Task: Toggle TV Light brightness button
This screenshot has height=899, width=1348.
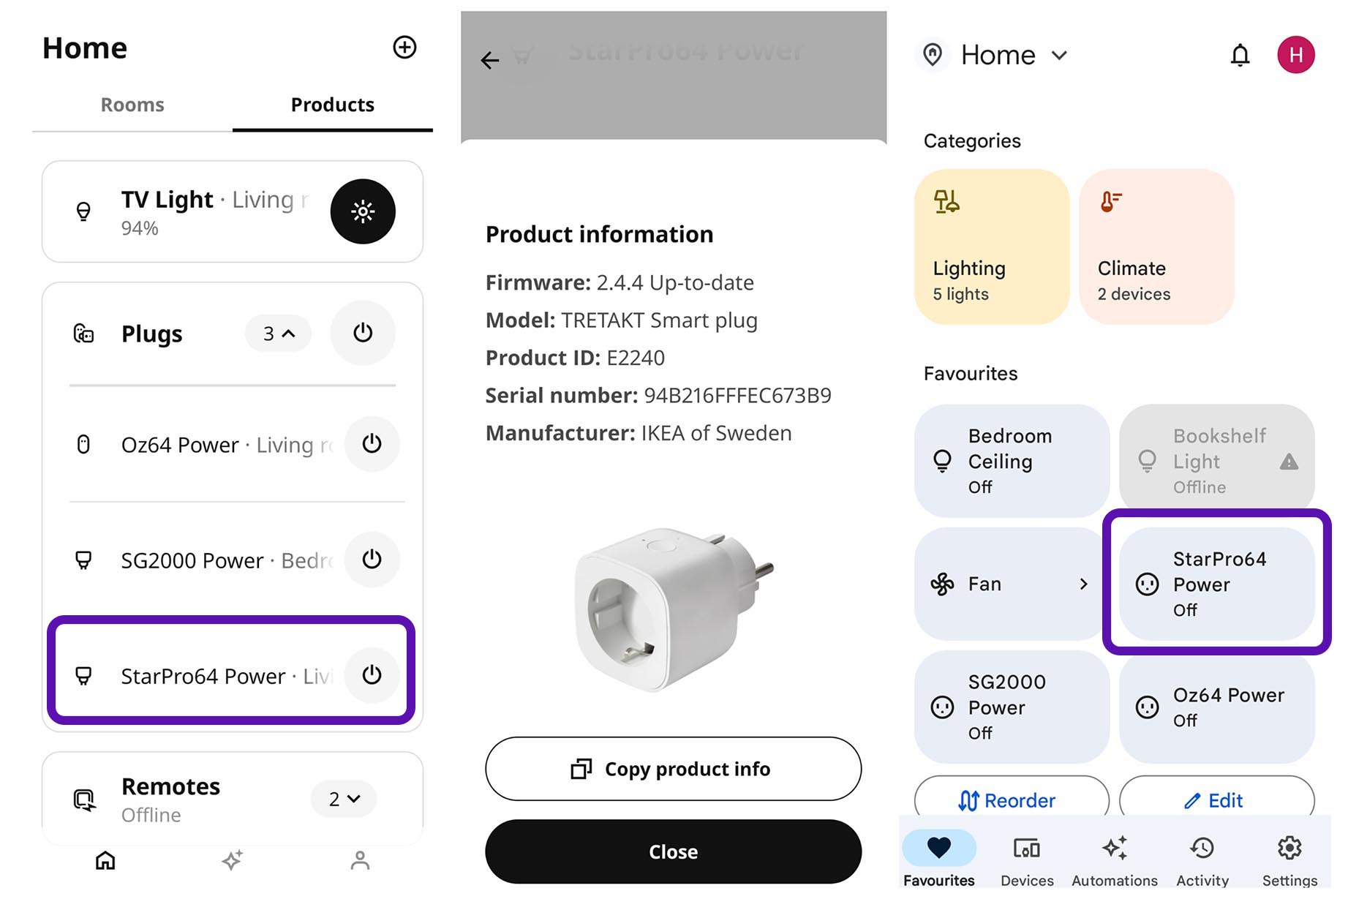Action: tap(363, 211)
